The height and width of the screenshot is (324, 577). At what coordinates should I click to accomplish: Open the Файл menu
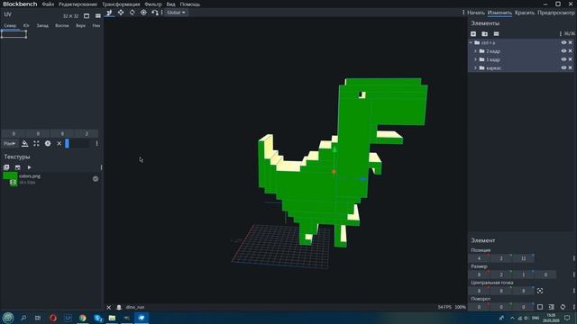(x=48, y=4)
